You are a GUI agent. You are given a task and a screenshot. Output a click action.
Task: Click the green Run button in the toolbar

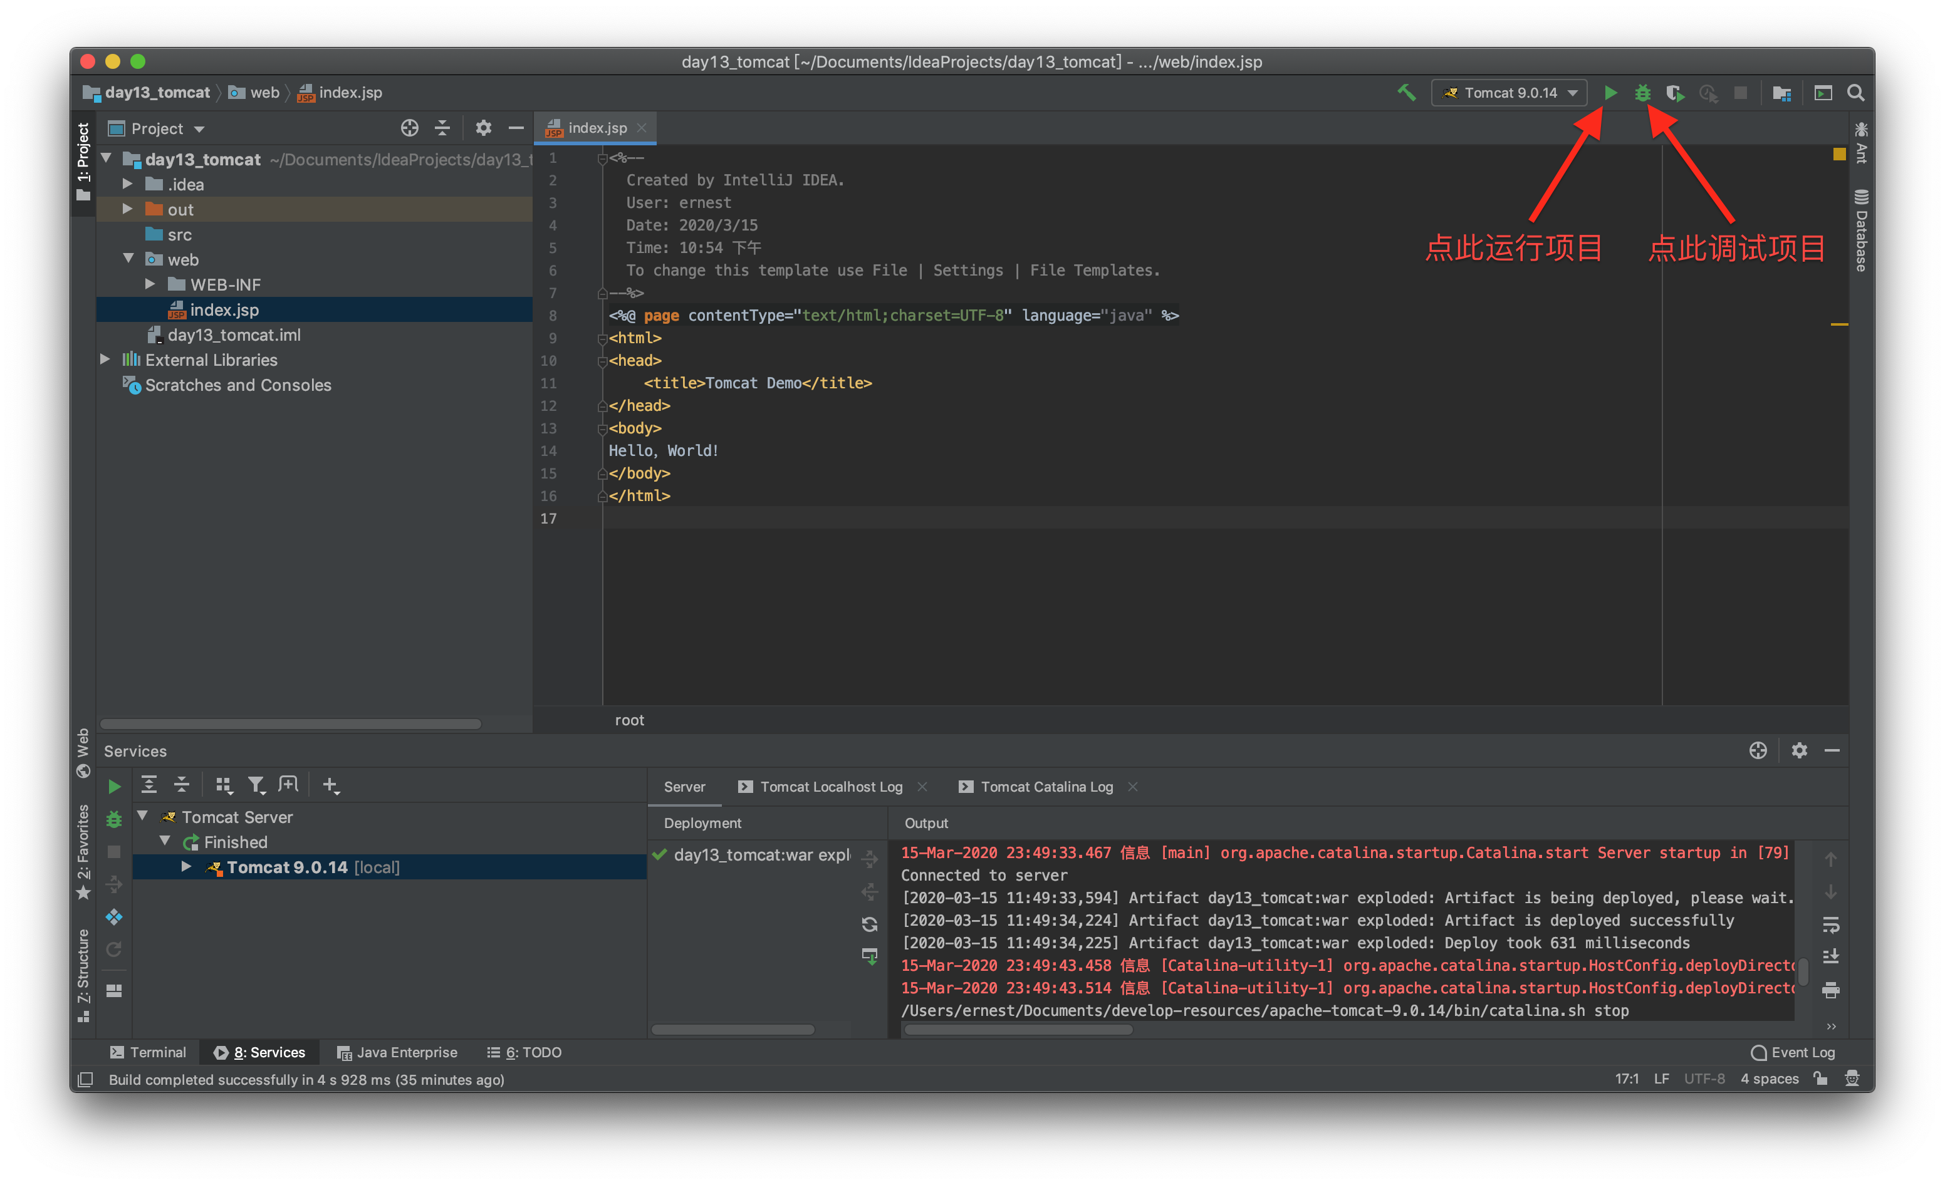(1610, 93)
